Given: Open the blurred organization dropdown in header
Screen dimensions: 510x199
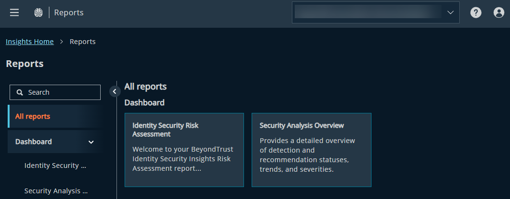Looking at the screenshot, I should [x=376, y=12].
